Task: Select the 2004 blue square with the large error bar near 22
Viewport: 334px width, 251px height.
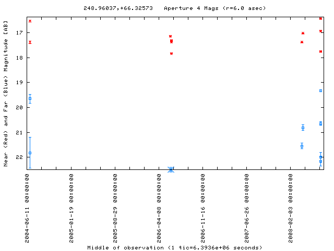Action: (x=30, y=153)
